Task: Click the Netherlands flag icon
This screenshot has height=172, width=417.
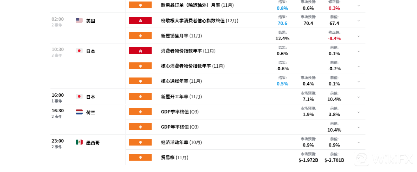Action: [79, 112]
